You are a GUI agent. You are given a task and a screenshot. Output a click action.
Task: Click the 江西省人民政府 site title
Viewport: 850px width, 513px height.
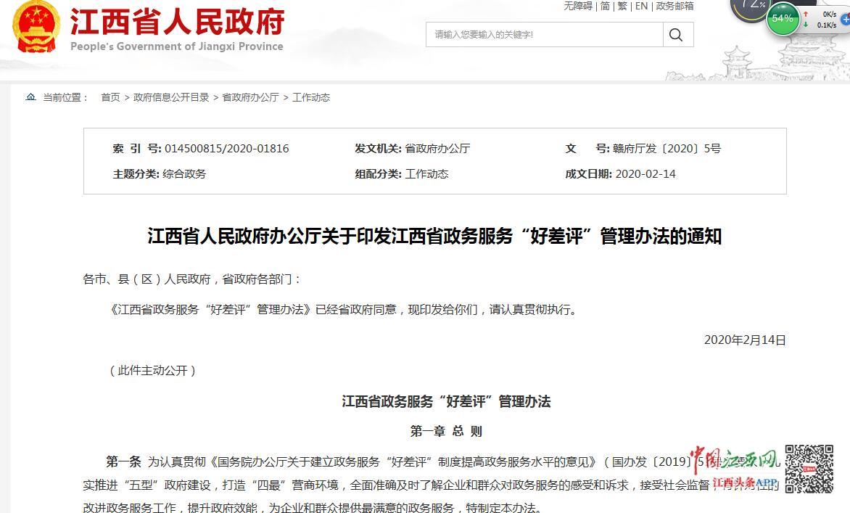tap(177, 22)
